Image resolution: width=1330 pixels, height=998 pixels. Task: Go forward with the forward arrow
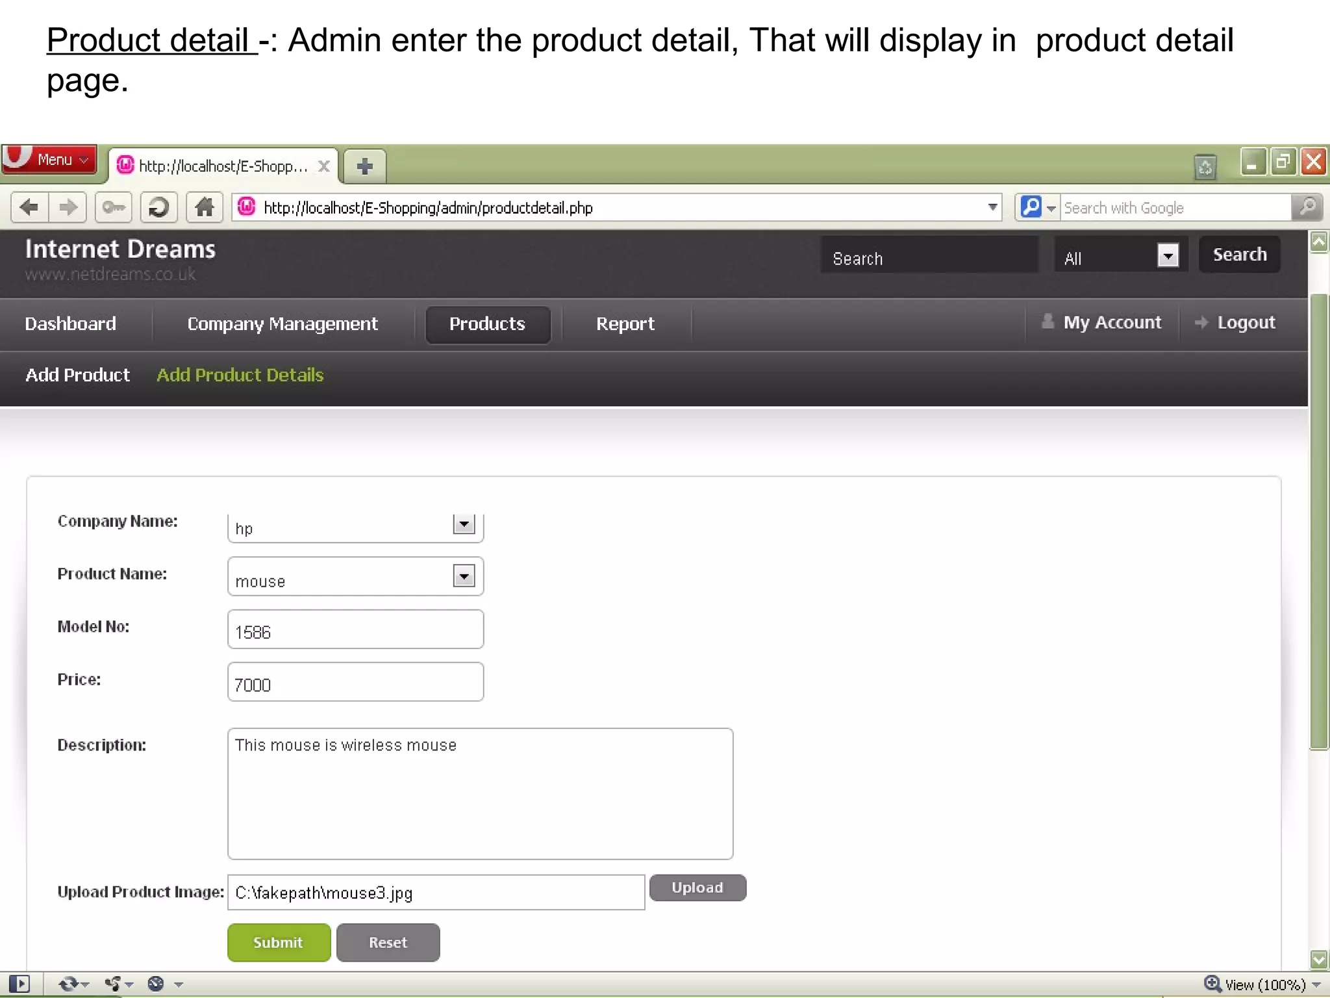(x=68, y=208)
